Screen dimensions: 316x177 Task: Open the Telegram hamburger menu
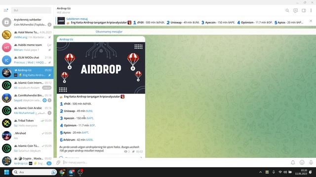[x=5, y=10]
